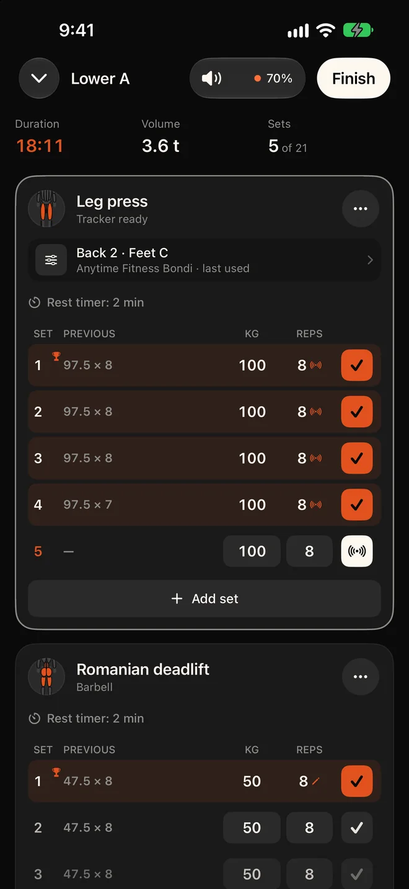Tap the speaker volume icon

pyautogui.click(x=211, y=78)
